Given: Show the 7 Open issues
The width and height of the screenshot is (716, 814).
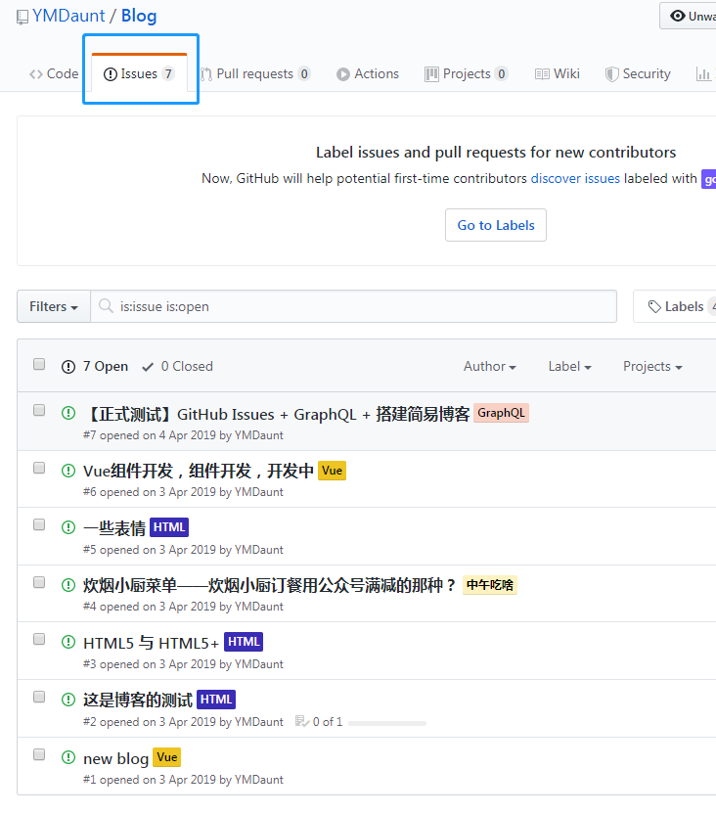Looking at the screenshot, I should (95, 367).
